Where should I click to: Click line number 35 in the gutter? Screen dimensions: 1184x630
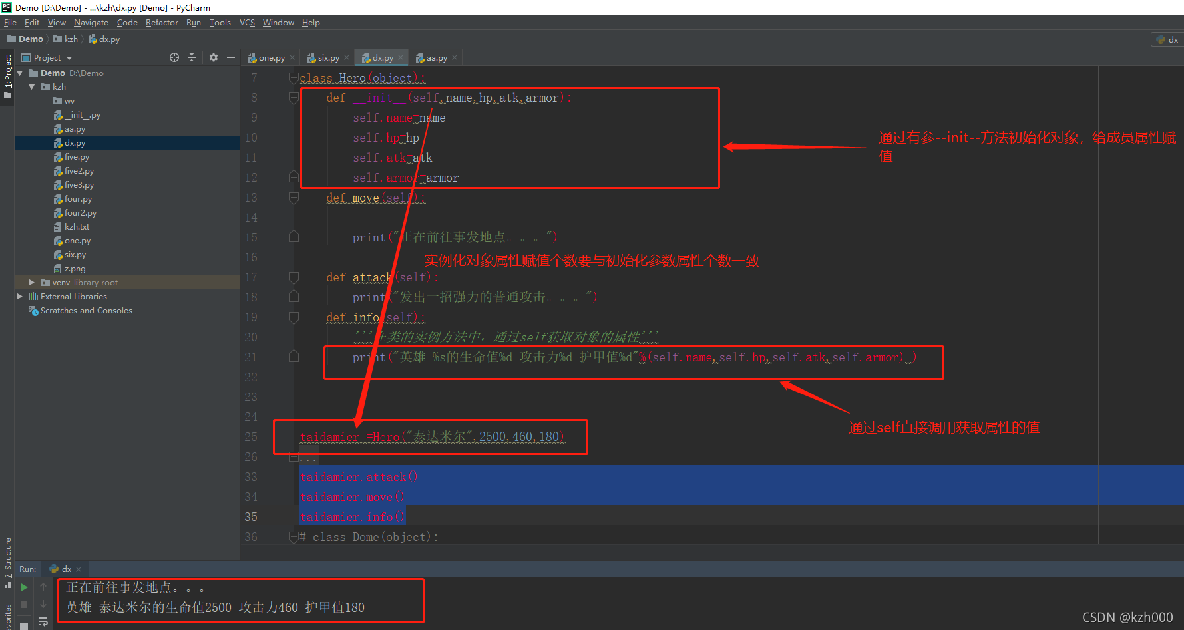point(251,517)
